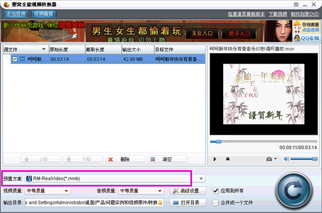Image resolution: width=322 pixels, height=213 pixels.
Task: Click the 下移 move down button
Action: 83,159
